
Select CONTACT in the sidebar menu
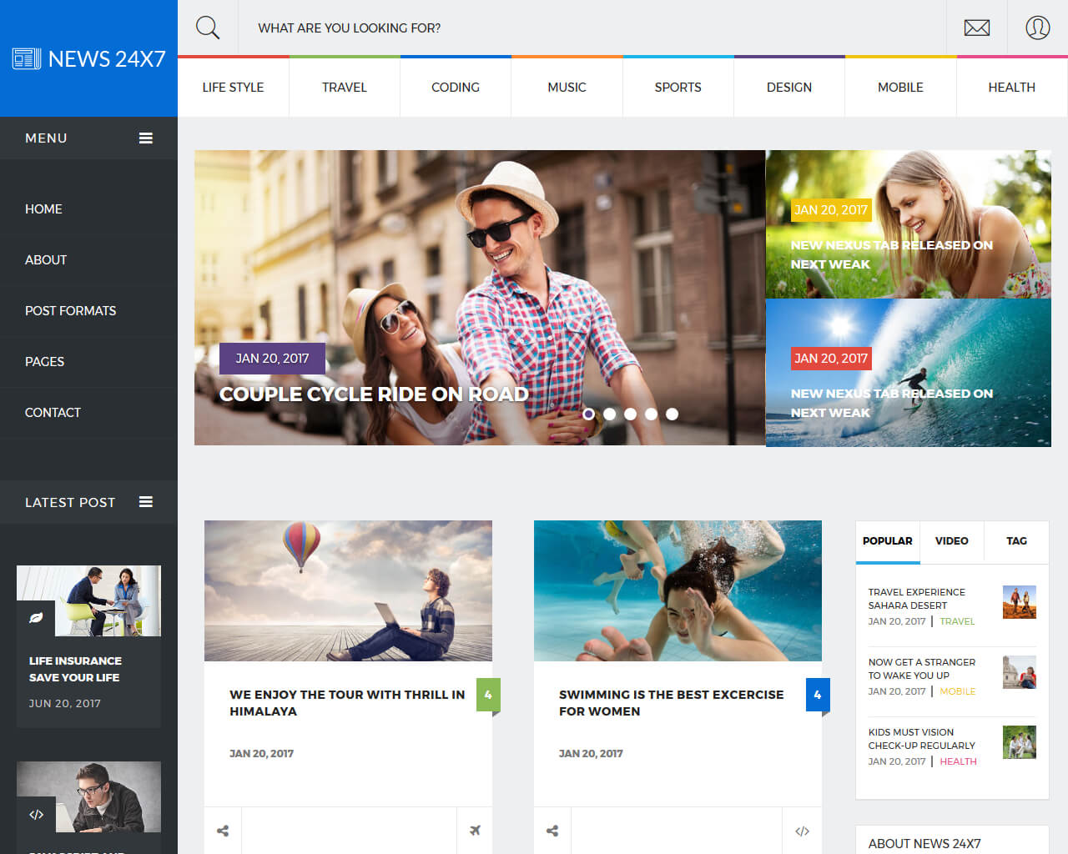pos(53,412)
